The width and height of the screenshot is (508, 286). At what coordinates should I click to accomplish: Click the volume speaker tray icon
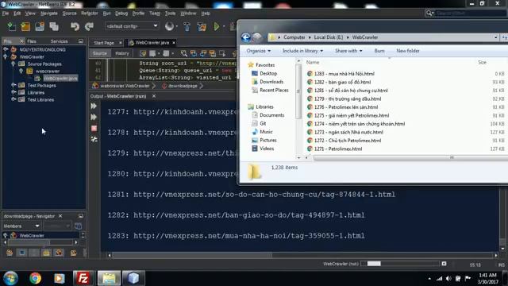[448, 279]
